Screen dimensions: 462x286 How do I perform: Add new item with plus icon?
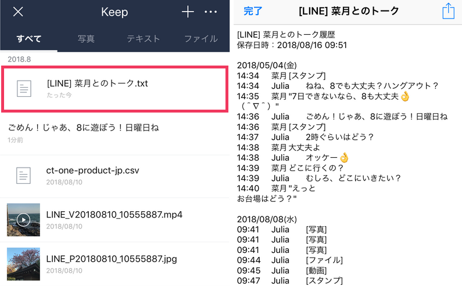tap(188, 12)
